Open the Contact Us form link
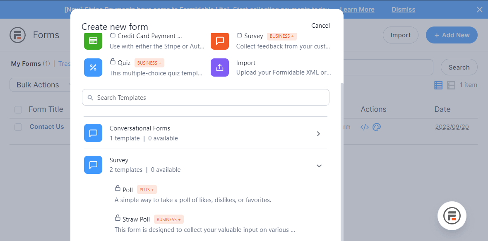 click(47, 127)
